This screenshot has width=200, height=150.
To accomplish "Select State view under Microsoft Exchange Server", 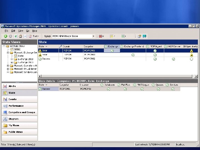I will pos(21,56).
